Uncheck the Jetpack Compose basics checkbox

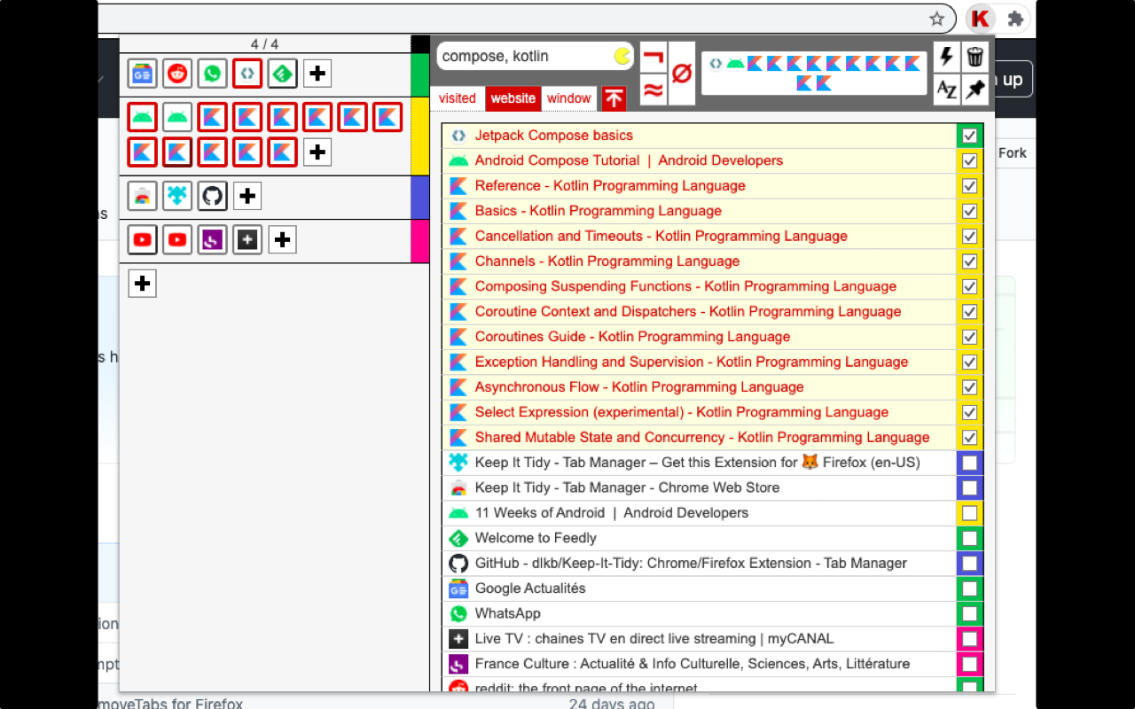pos(969,136)
